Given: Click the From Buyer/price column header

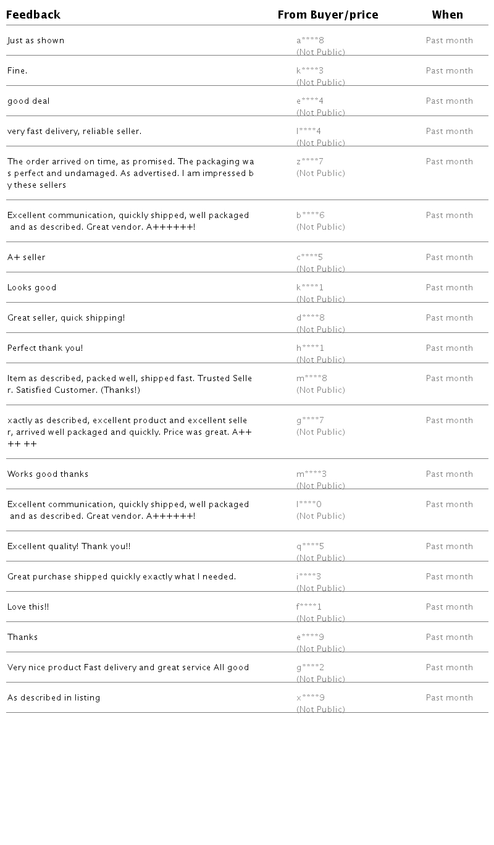Looking at the screenshot, I should (327, 15).
